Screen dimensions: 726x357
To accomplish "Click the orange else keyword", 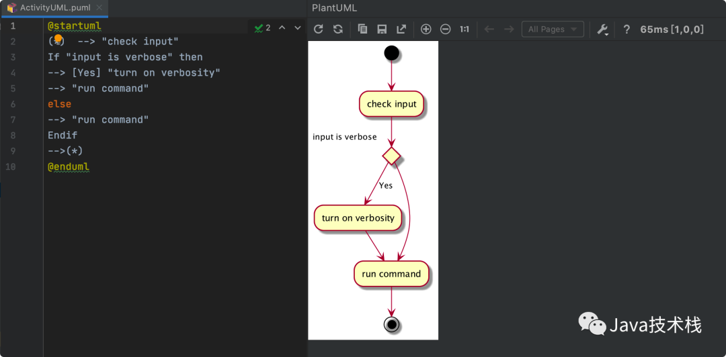I will pyautogui.click(x=60, y=104).
